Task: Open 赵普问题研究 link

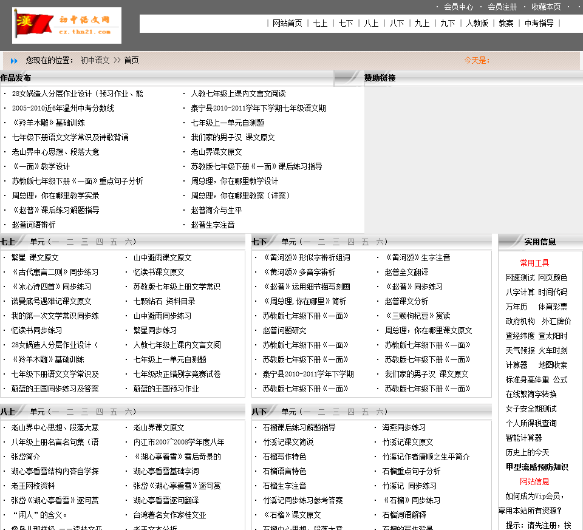Action: (284, 330)
